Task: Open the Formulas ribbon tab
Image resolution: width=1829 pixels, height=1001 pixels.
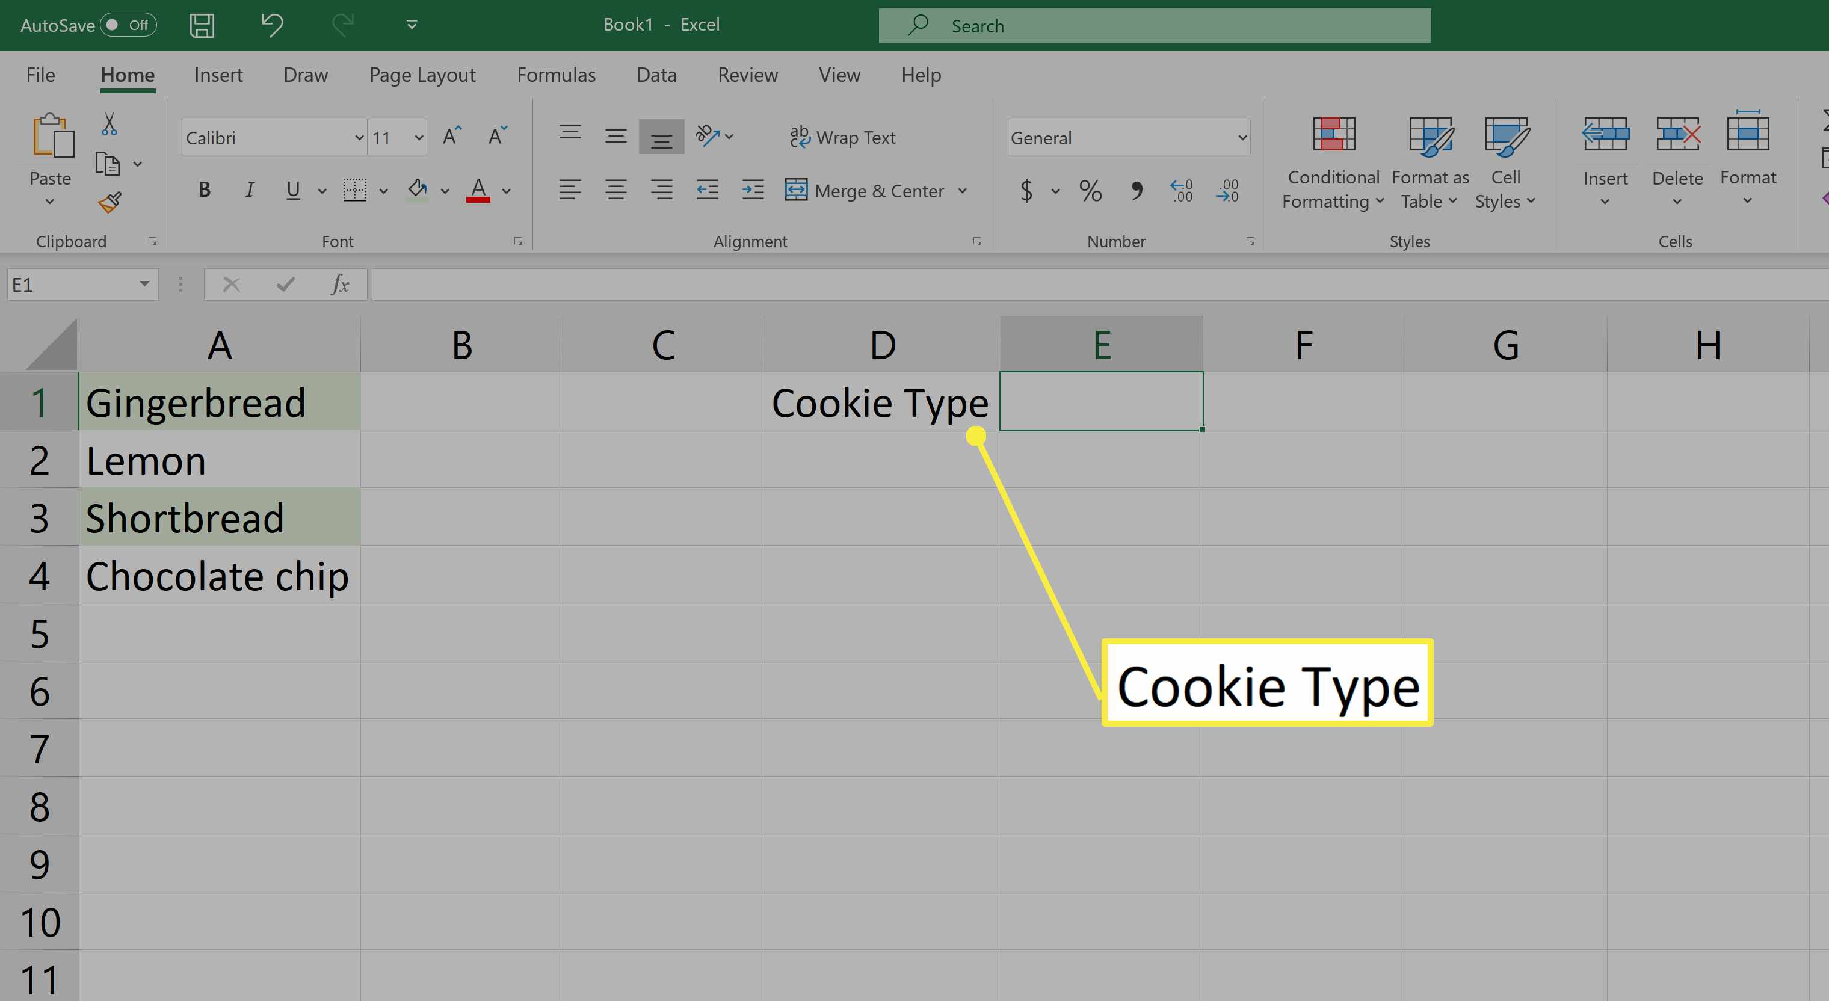Action: pos(556,75)
